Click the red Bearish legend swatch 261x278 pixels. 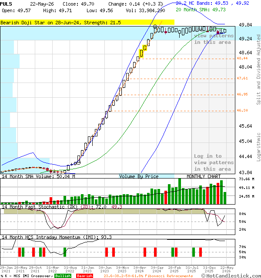(84, 276)
